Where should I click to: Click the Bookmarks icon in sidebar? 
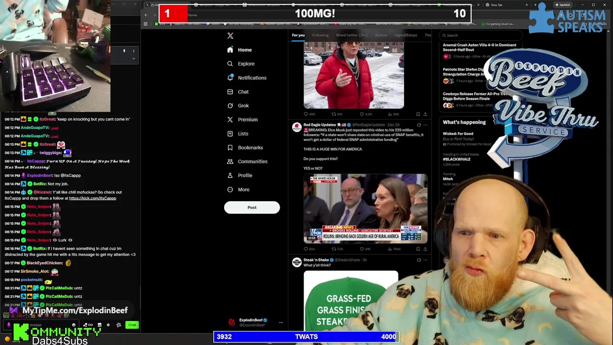click(x=230, y=148)
